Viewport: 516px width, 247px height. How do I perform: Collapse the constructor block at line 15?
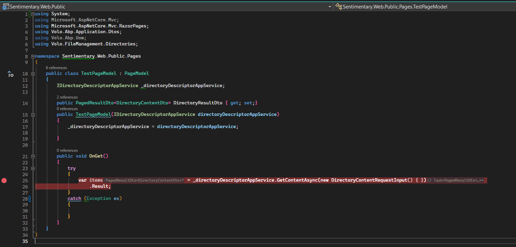(x=33, y=115)
